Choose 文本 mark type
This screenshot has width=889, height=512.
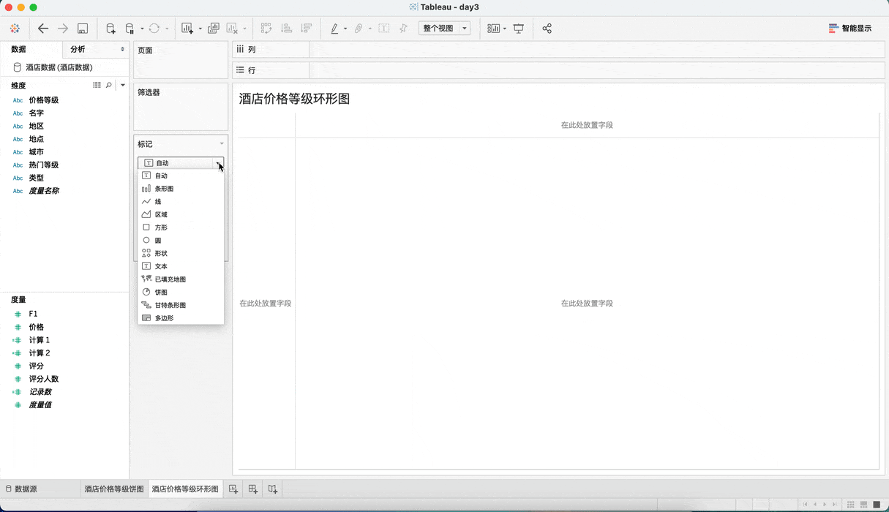tap(181, 266)
